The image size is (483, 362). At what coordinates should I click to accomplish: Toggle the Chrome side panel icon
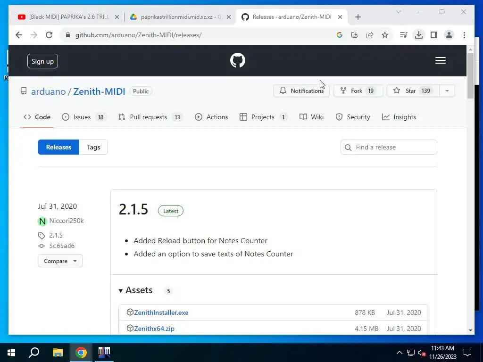pos(434,35)
